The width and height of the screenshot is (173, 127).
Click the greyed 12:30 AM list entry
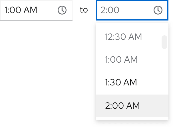(x=123, y=37)
